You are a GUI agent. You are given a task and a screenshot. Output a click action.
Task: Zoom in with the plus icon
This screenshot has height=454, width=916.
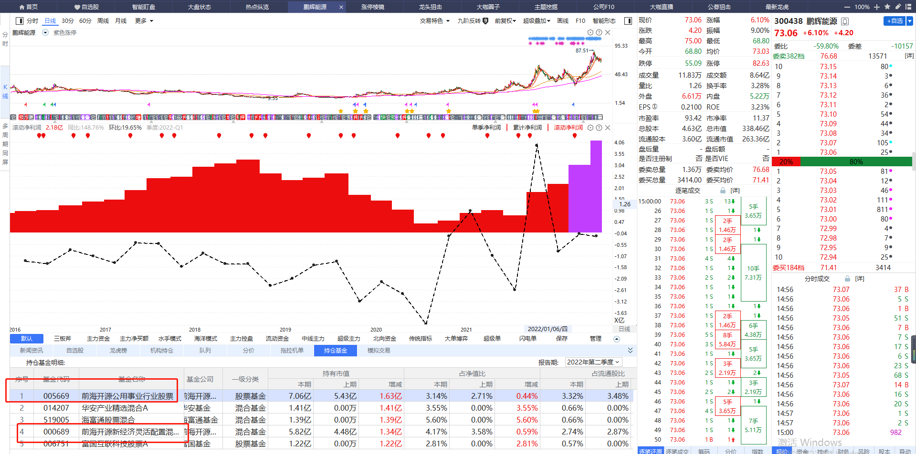pyautogui.click(x=876, y=7)
